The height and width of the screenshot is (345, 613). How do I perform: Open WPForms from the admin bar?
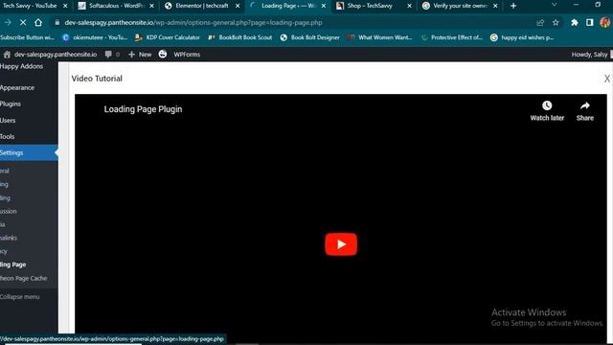click(187, 55)
